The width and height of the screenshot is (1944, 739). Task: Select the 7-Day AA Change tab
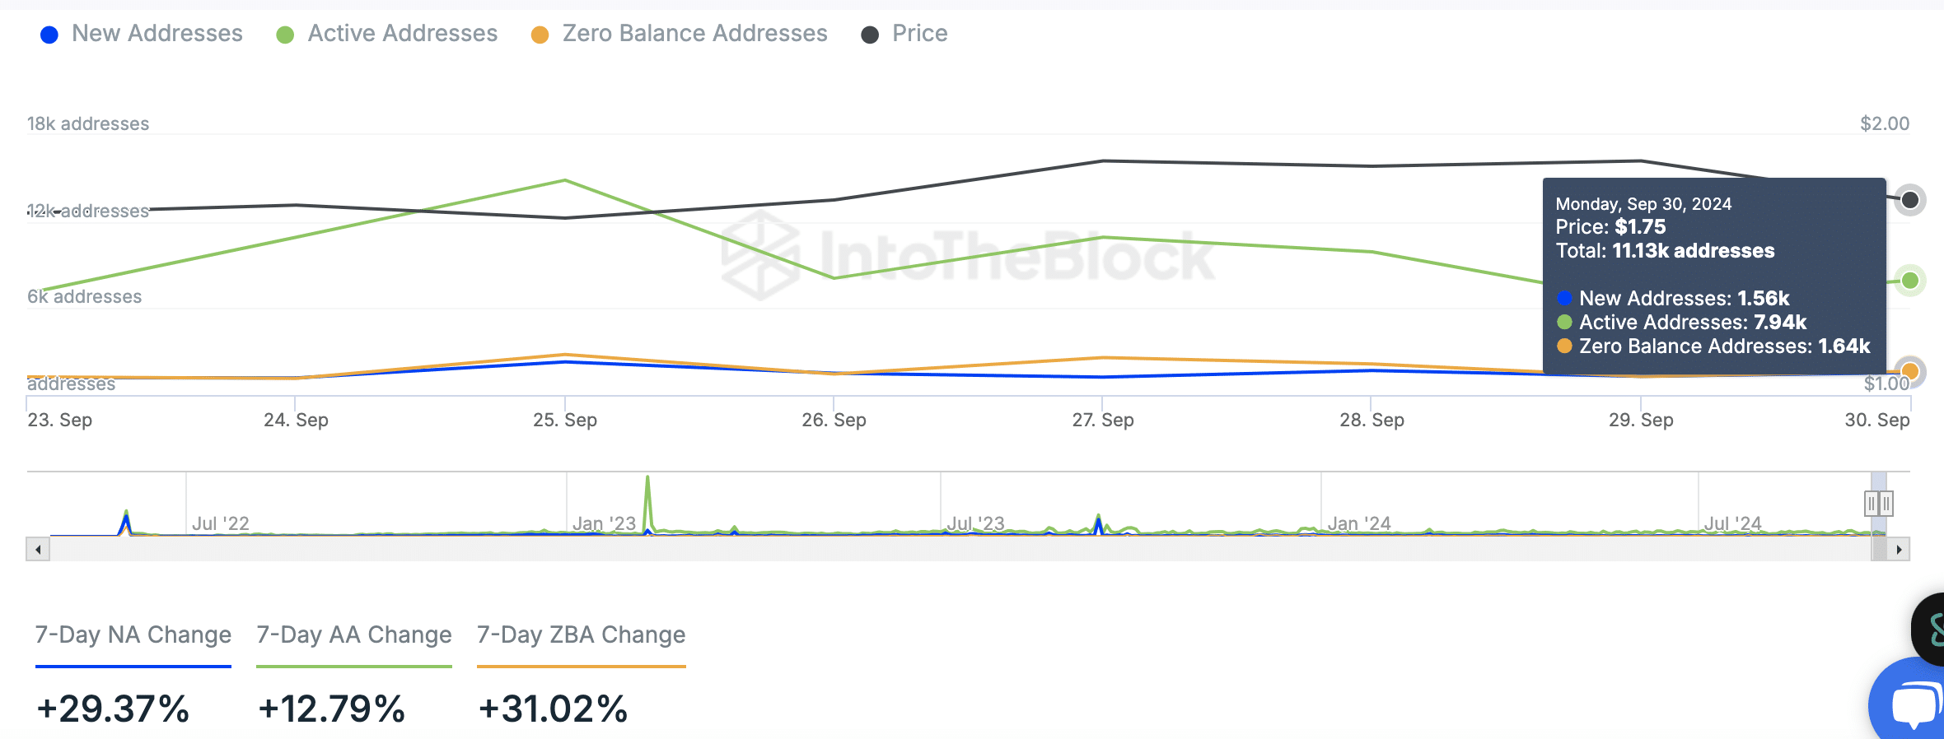[x=354, y=635]
